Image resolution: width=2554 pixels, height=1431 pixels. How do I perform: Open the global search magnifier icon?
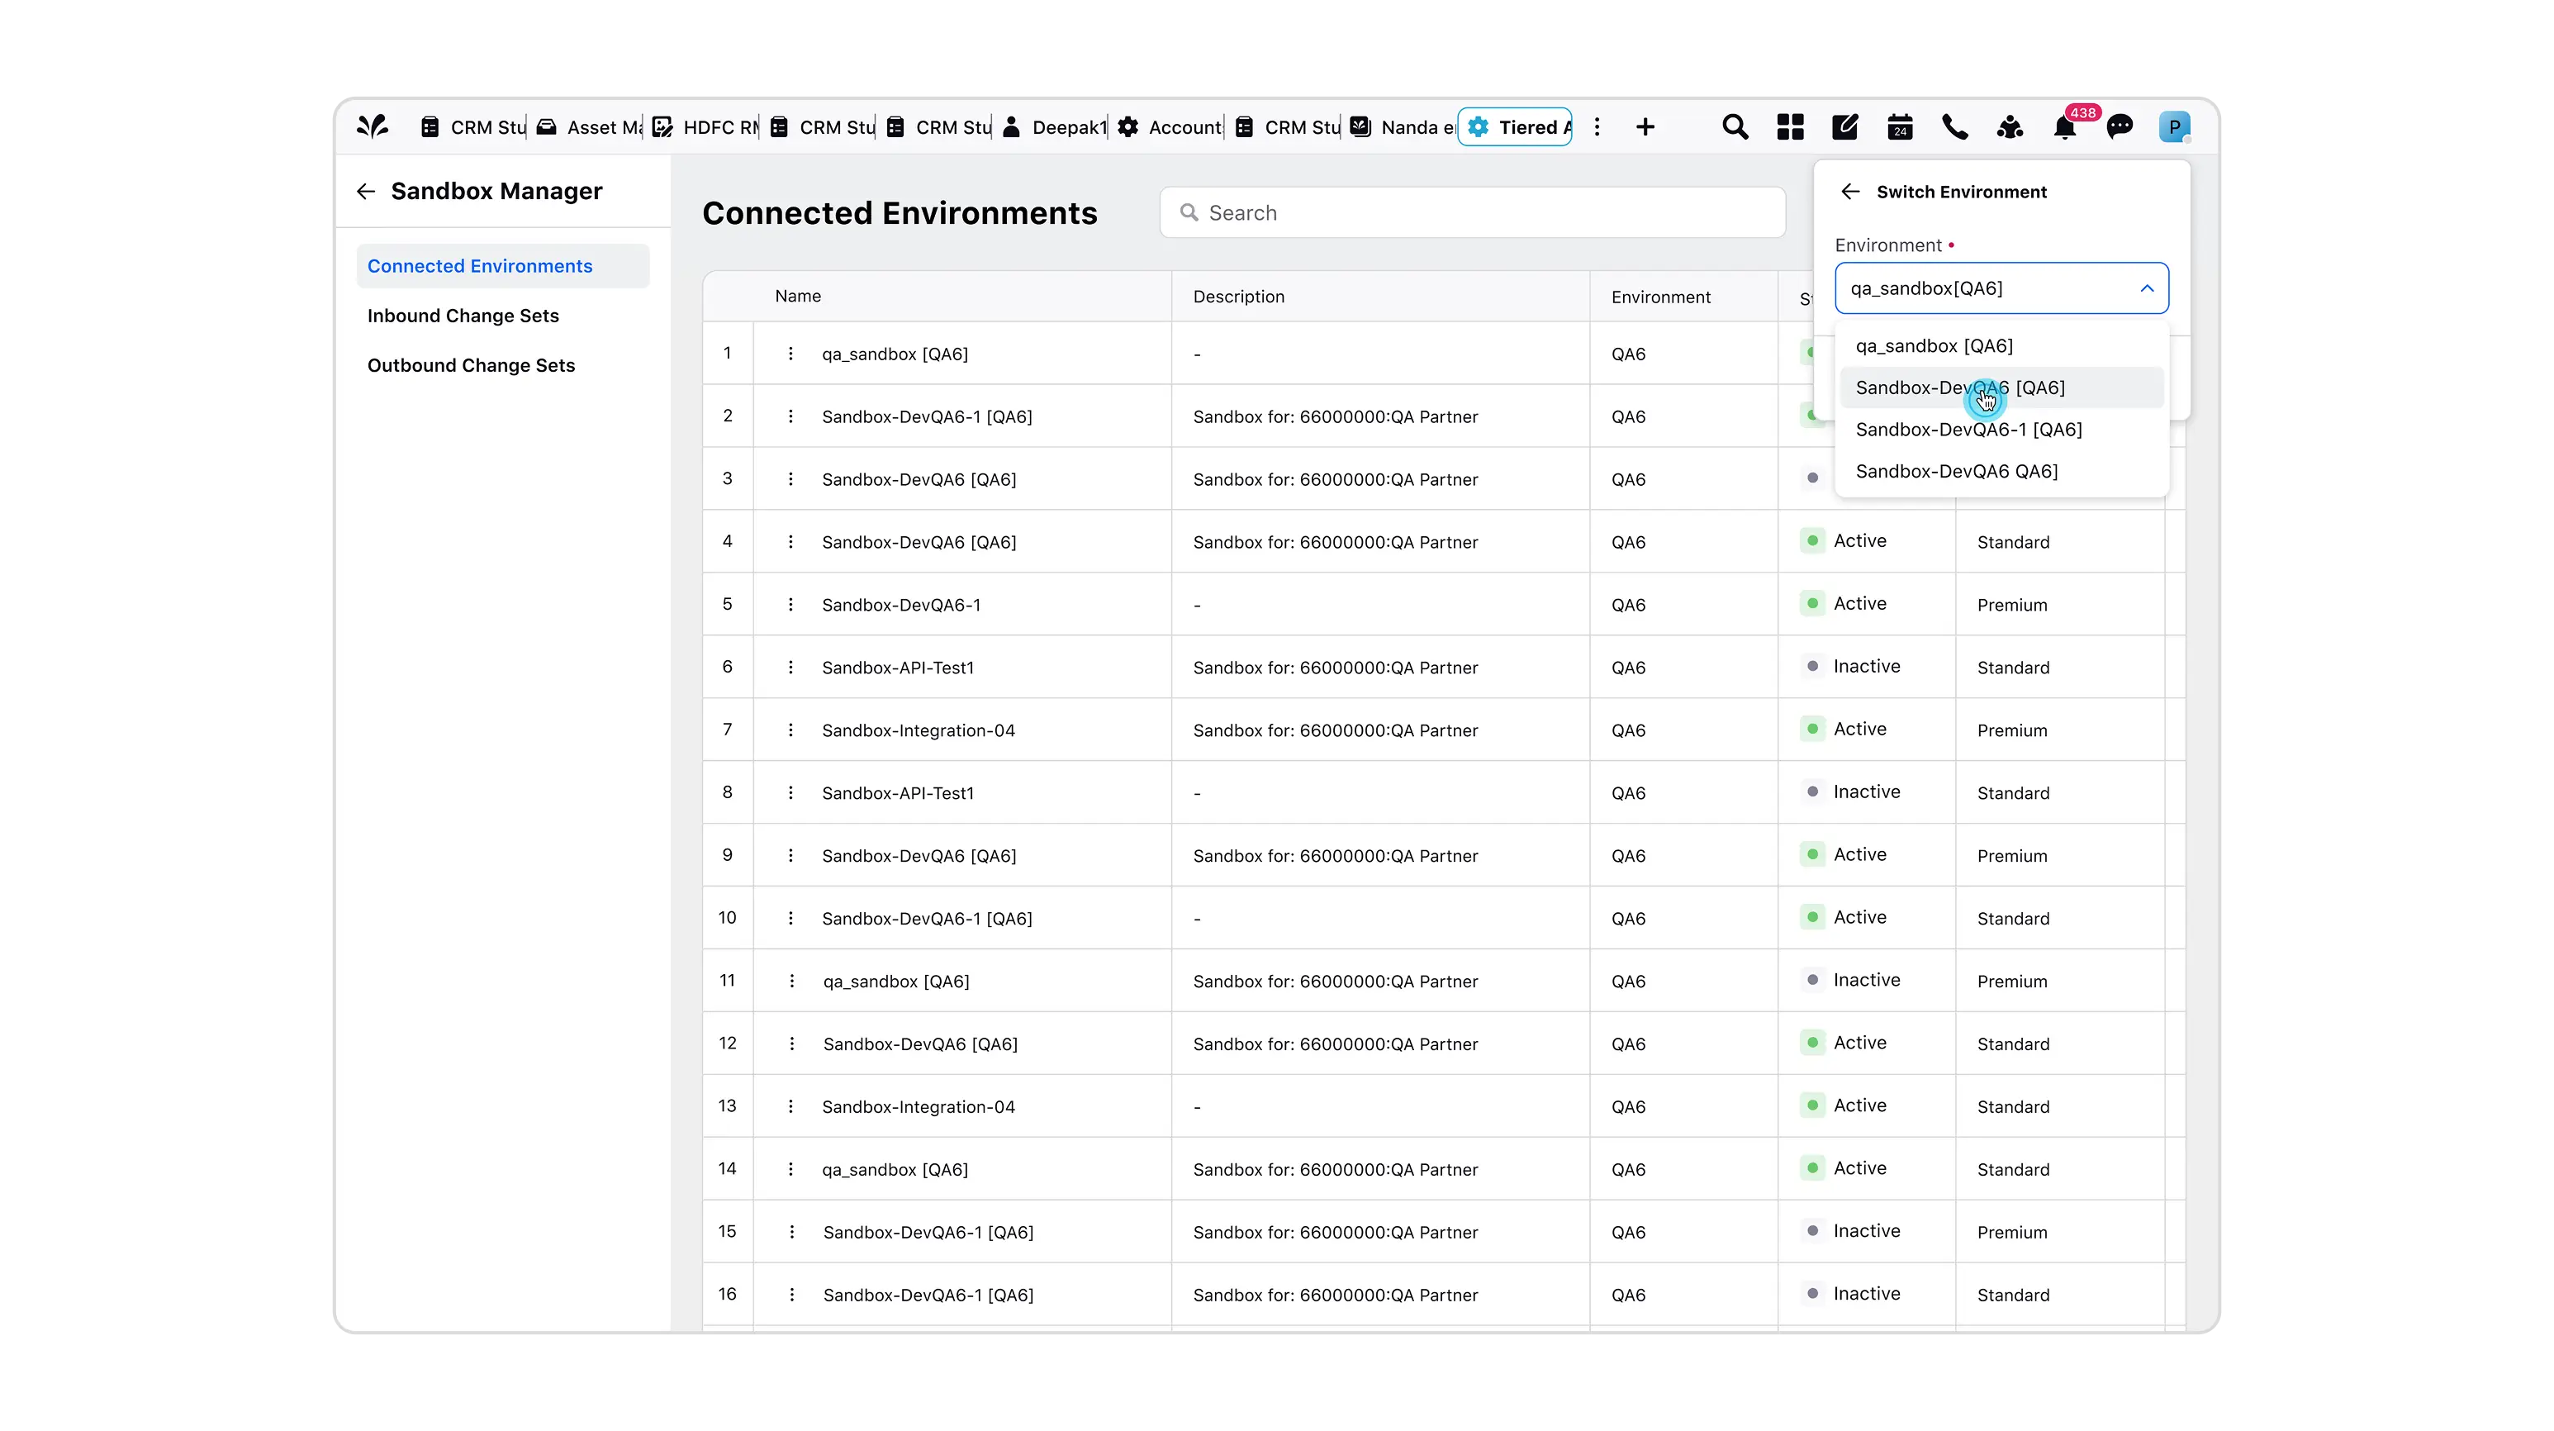click(1735, 127)
